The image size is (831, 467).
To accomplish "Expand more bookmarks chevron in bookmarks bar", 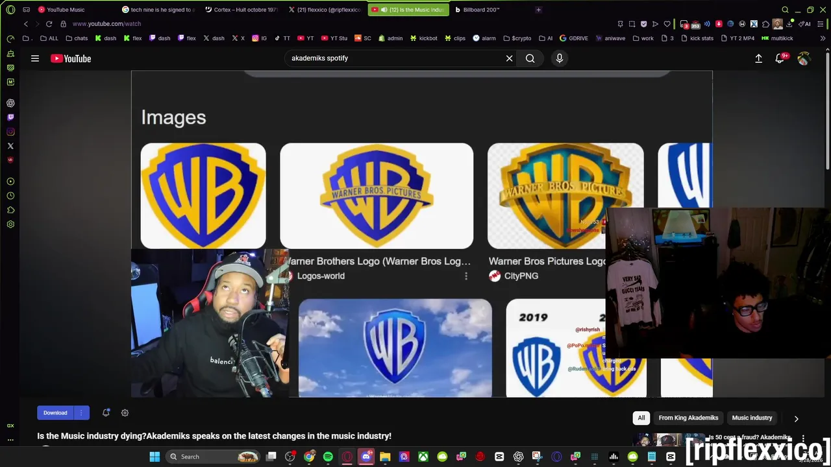I will point(823,38).
